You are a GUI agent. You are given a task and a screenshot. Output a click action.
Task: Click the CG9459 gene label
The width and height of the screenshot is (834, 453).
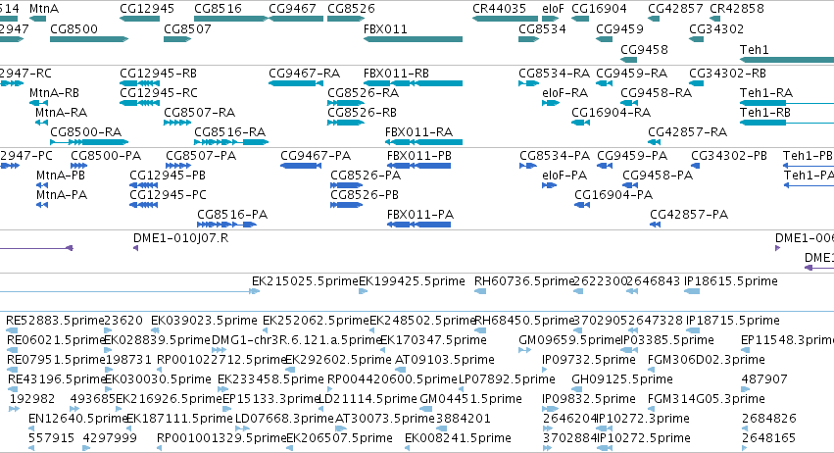[619, 28]
